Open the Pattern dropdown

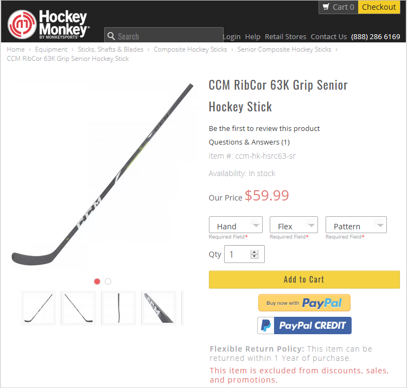[x=356, y=225]
